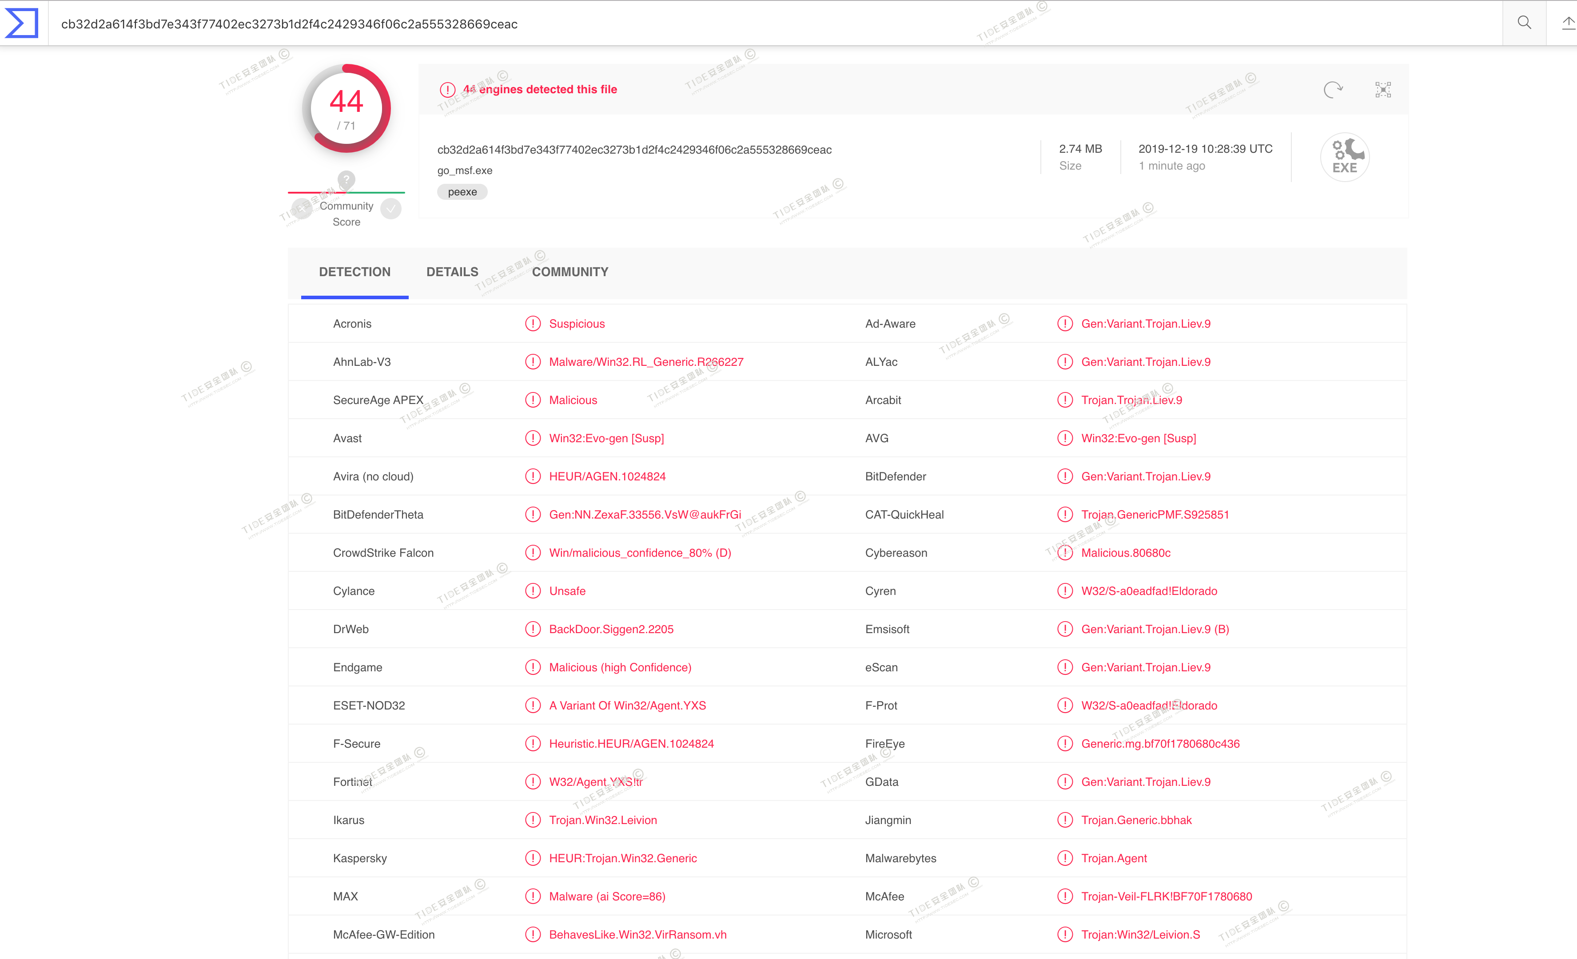
Task: Click Microsoft's Trojan:Win32/Leivion.S result
Action: (x=1140, y=935)
